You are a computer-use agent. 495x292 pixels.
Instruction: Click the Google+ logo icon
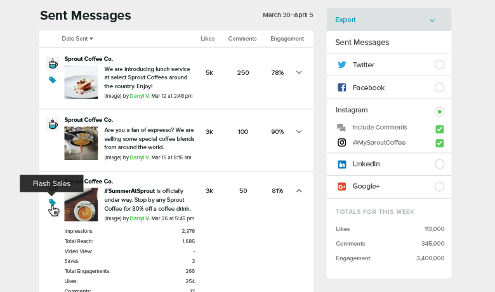click(342, 187)
